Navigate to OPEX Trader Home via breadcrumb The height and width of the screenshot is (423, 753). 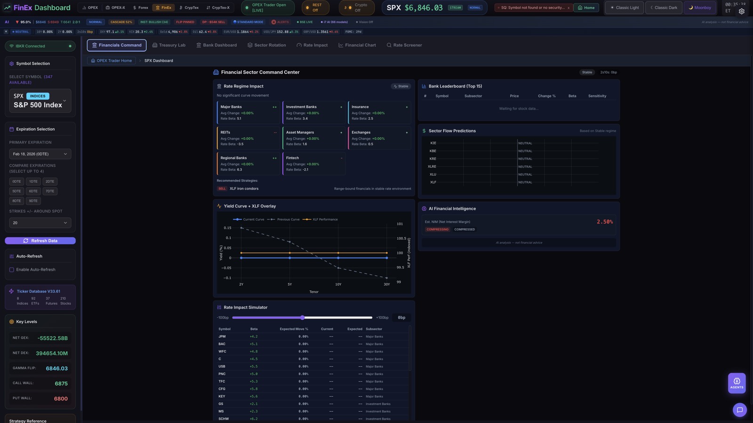point(112,60)
